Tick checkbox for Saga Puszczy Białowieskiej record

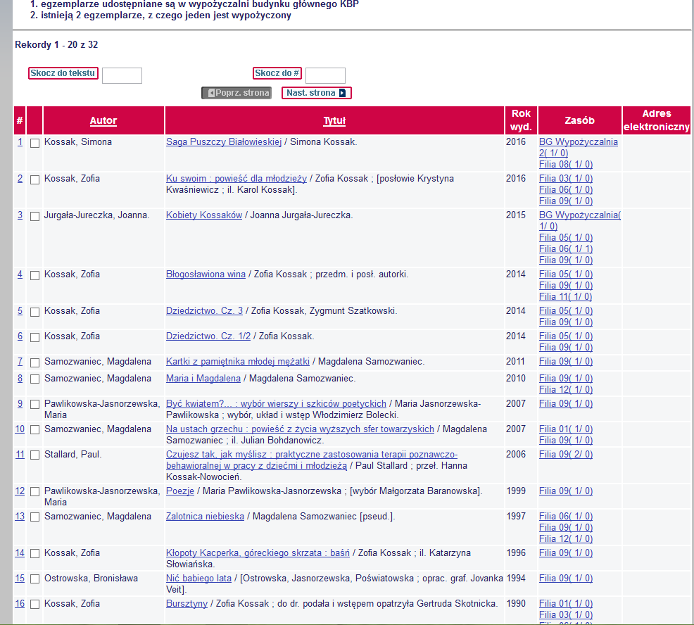click(x=35, y=143)
